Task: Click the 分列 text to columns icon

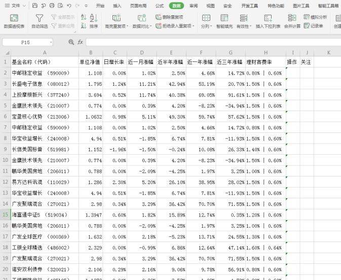Action: [x=206, y=18]
